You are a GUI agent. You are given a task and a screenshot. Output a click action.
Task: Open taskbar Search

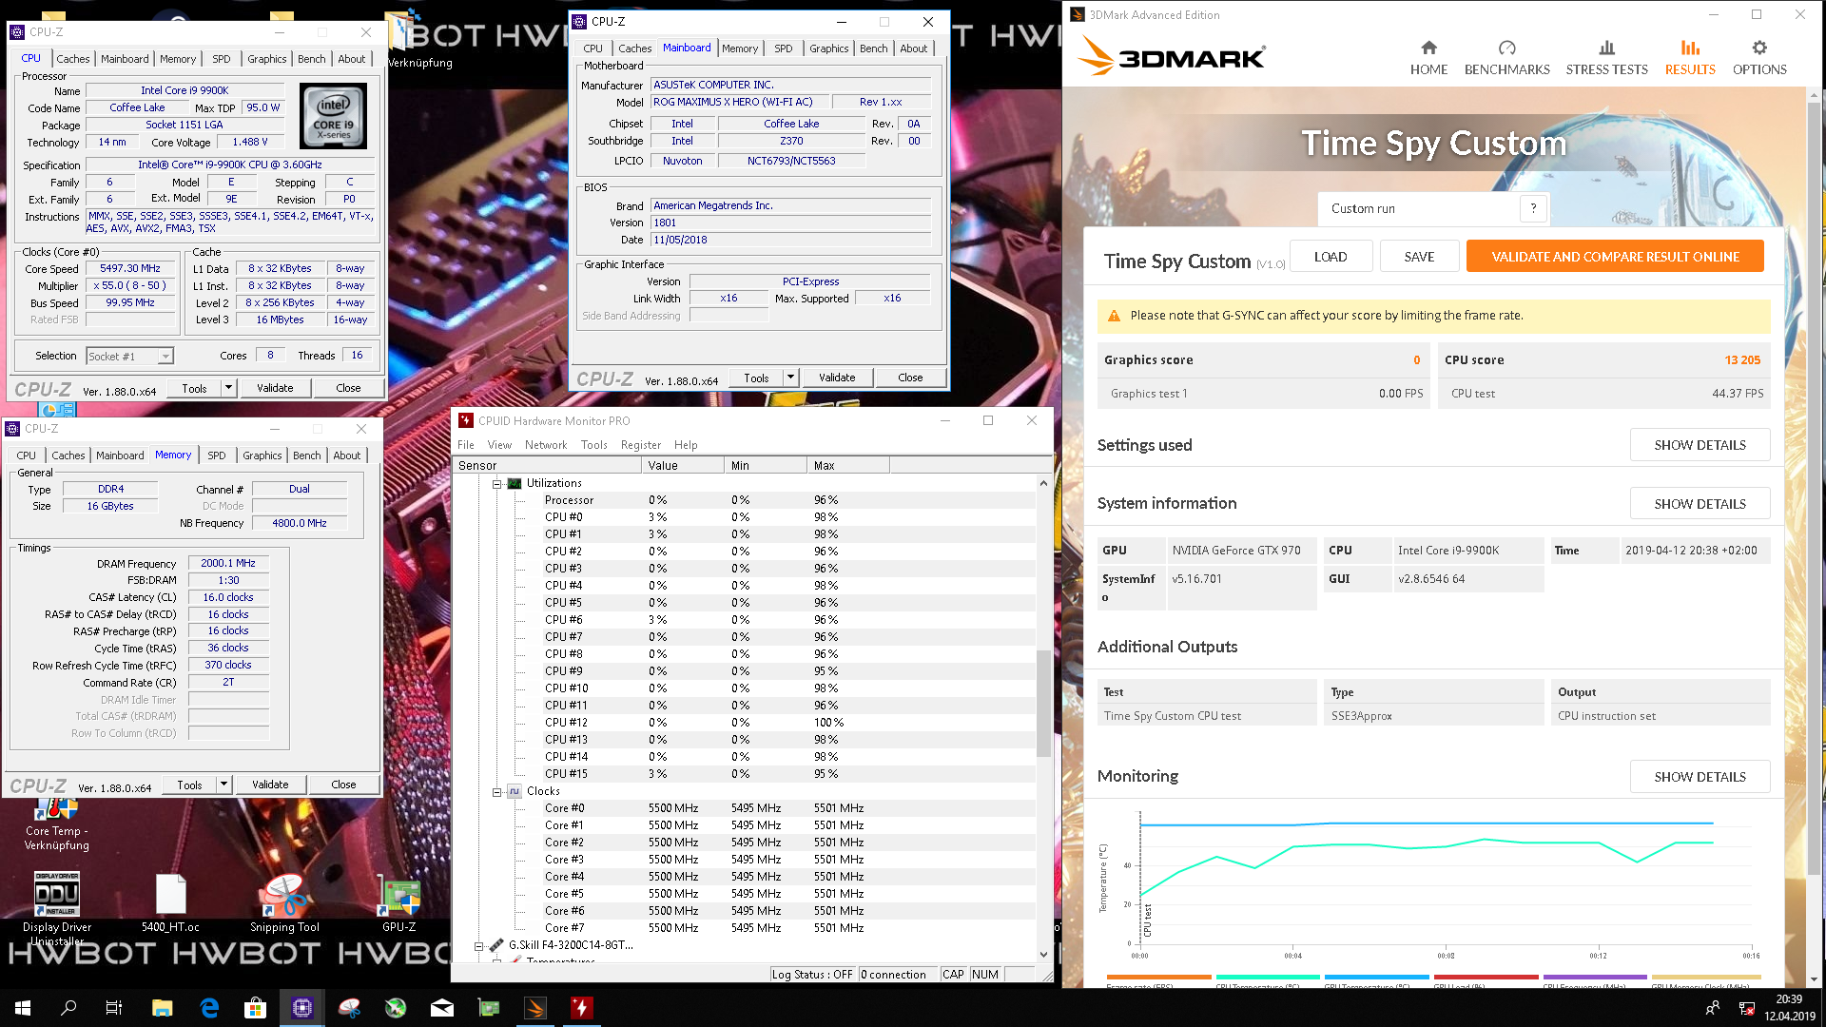click(68, 1007)
